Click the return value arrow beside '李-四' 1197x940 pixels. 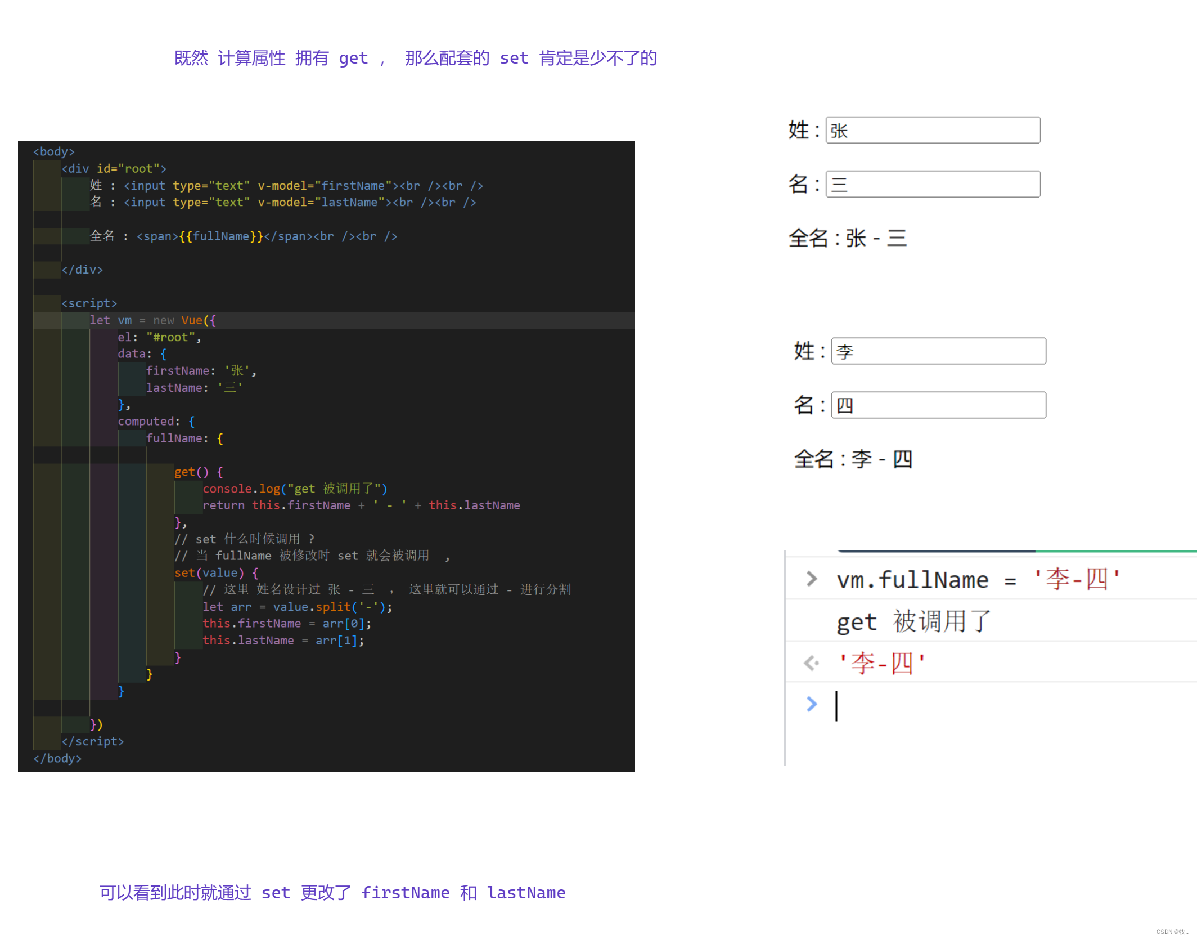(811, 663)
